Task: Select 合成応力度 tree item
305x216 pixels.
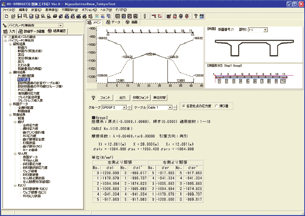Action: 30,125
